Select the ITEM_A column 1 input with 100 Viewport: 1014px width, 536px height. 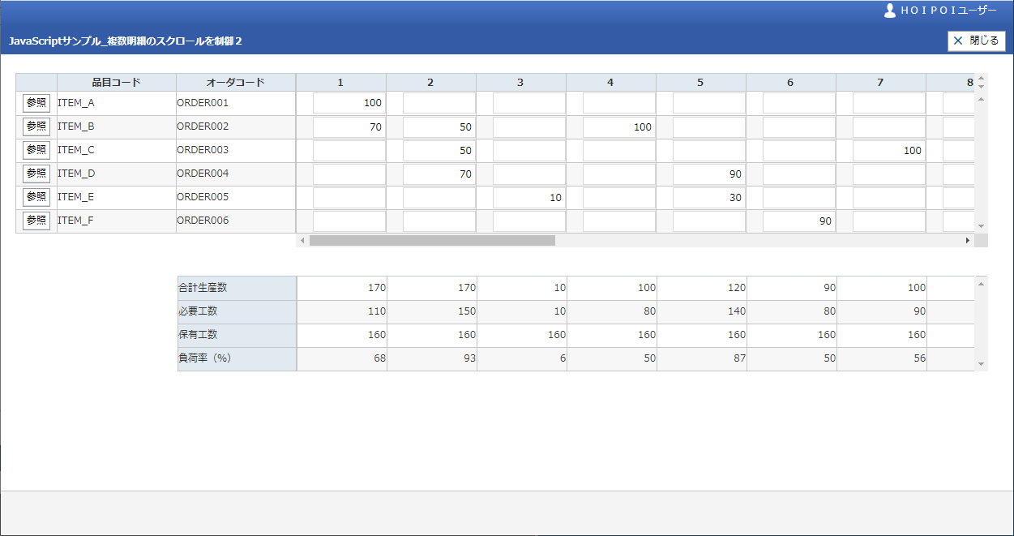[349, 103]
